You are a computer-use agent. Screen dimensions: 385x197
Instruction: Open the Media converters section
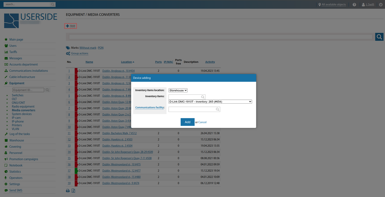coord(23,111)
